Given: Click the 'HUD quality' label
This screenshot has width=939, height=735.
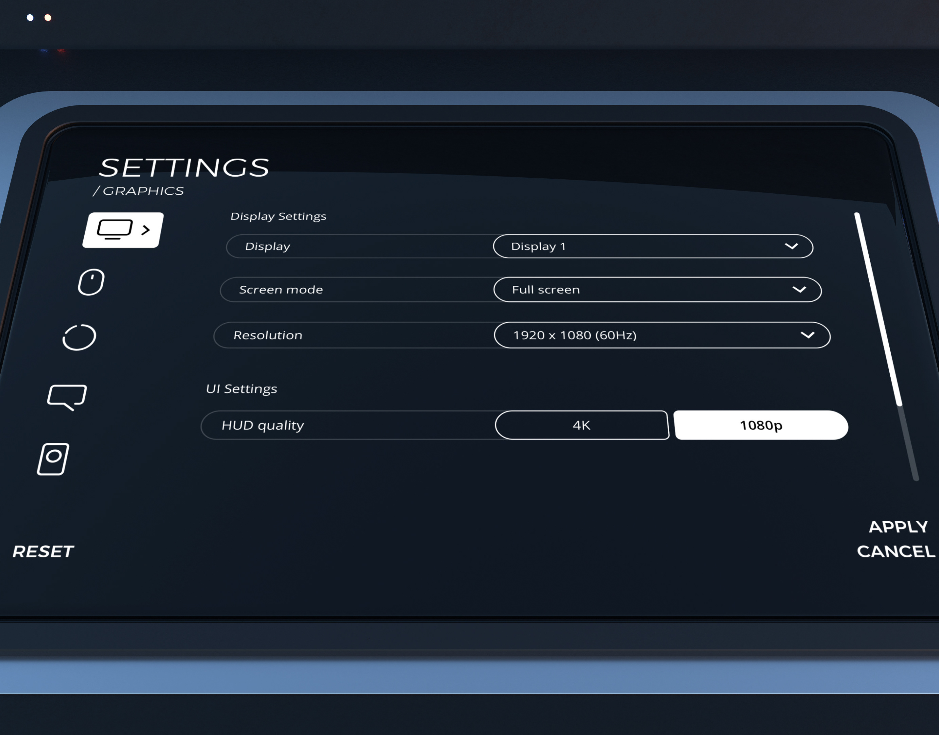Looking at the screenshot, I should [x=263, y=426].
